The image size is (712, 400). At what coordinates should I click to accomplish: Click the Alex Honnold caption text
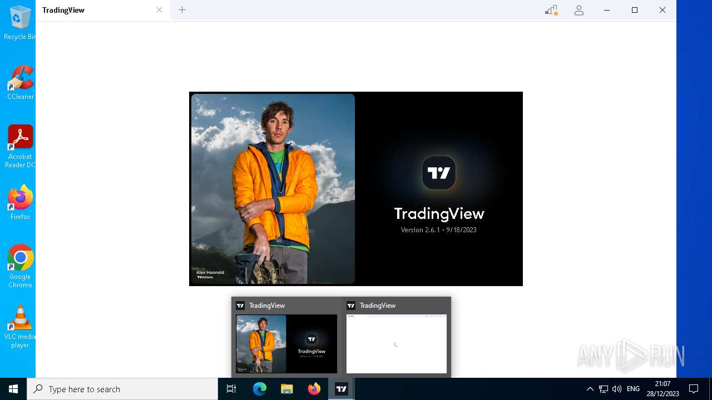(210, 272)
